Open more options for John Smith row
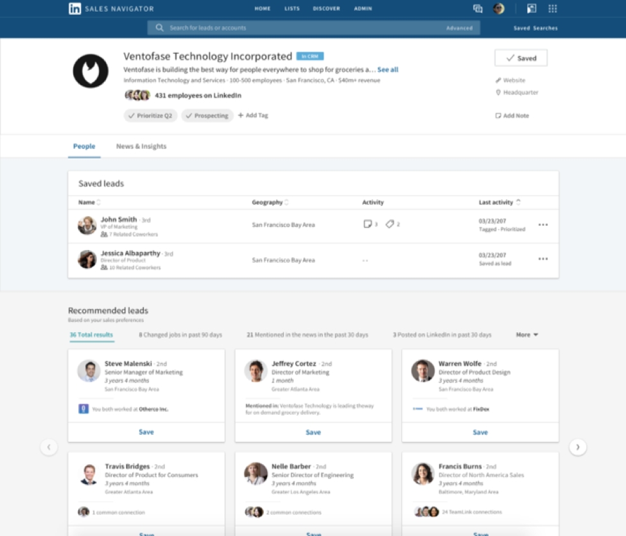 [543, 224]
